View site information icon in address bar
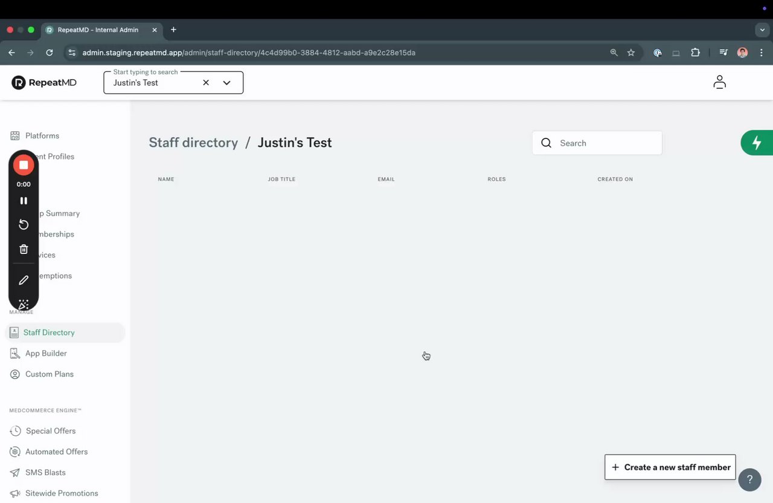Image resolution: width=773 pixels, height=503 pixels. [x=72, y=53]
